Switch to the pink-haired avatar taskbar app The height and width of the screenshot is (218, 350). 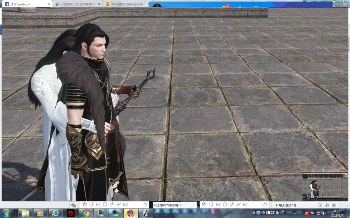pyautogui.click(x=131, y=213)
